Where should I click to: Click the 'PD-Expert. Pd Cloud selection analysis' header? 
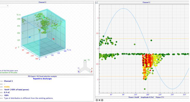(x=42, y=76)
